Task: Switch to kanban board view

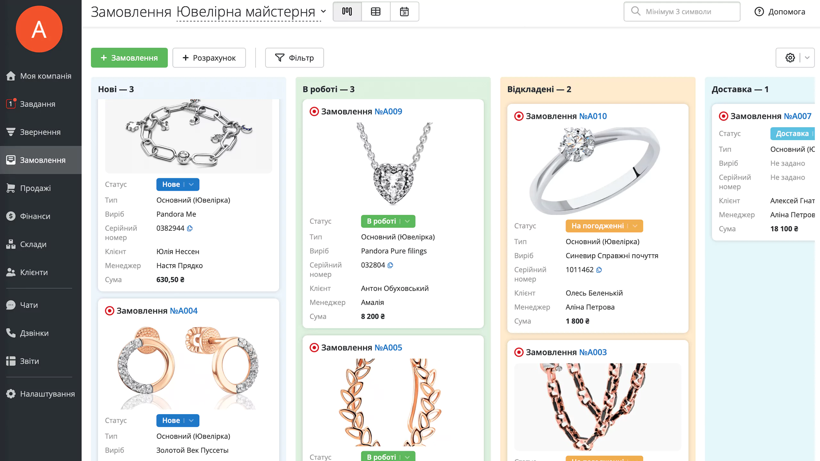Action: point(347,12)
